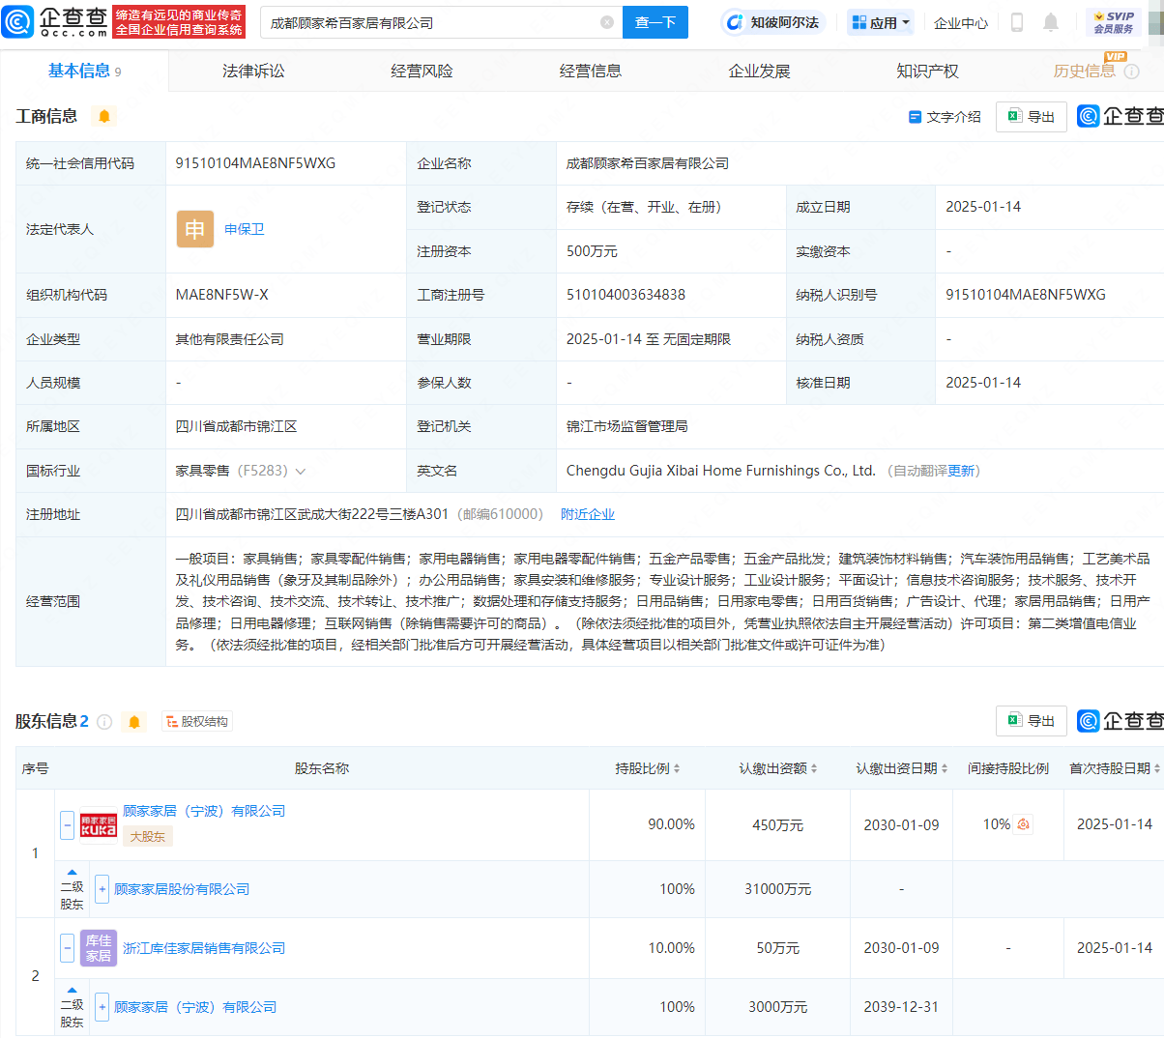1164x1038 pixels.
Task: Open legal representative 申保卫 profile
Action: coord(245,229)
